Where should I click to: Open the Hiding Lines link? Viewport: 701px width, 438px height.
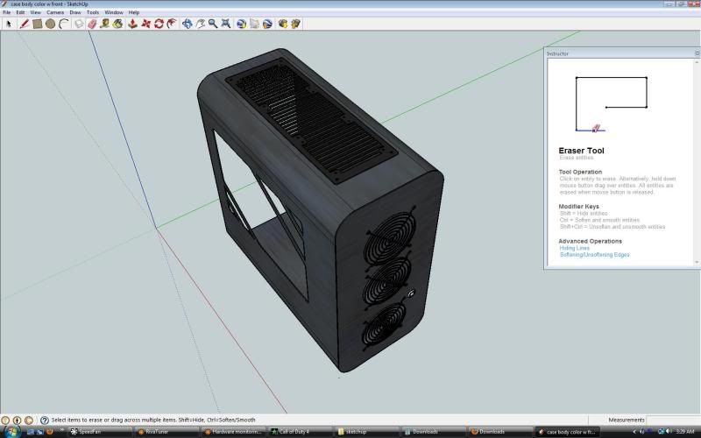[575, 248]
